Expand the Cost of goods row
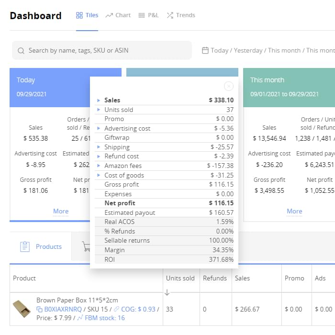 pyautogui.click(x=99, y=175)
